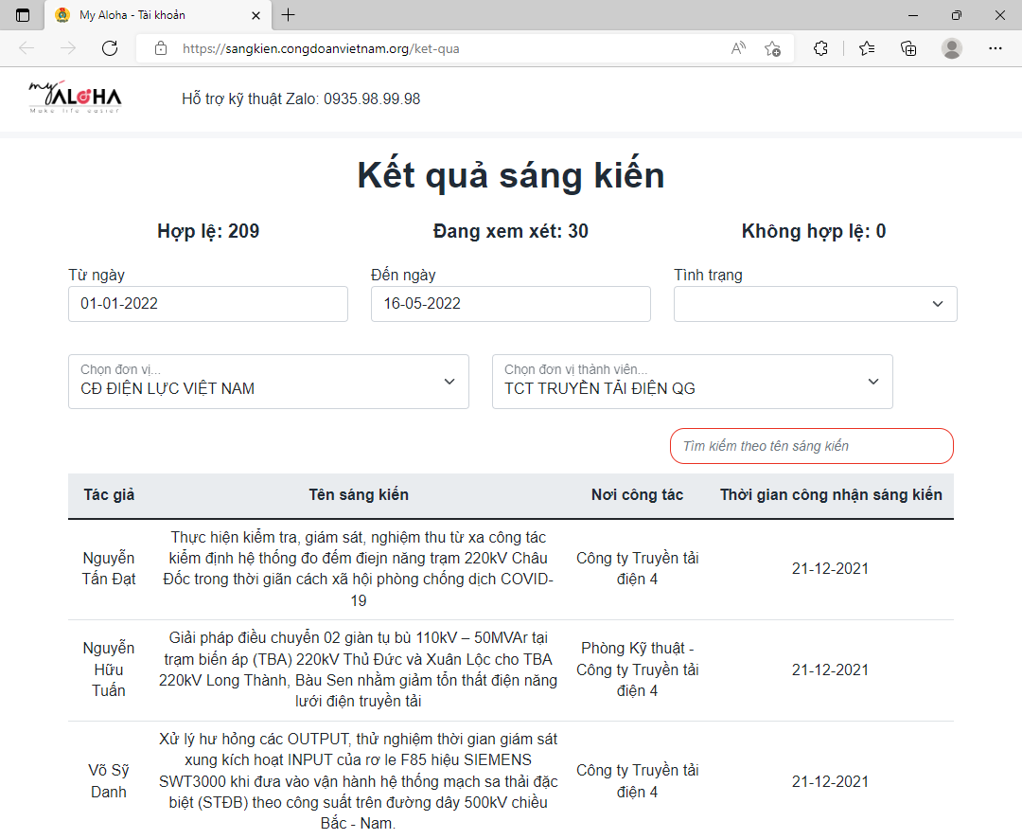
Task: Click the date in Võ Sỹ Danh's row
Action: pos(831,781)
